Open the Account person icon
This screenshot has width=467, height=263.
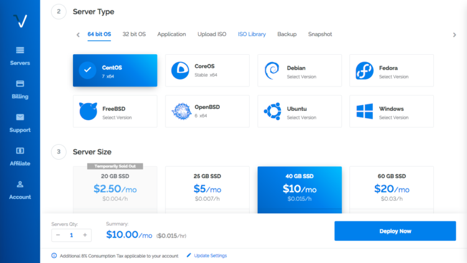click(20, 184)
